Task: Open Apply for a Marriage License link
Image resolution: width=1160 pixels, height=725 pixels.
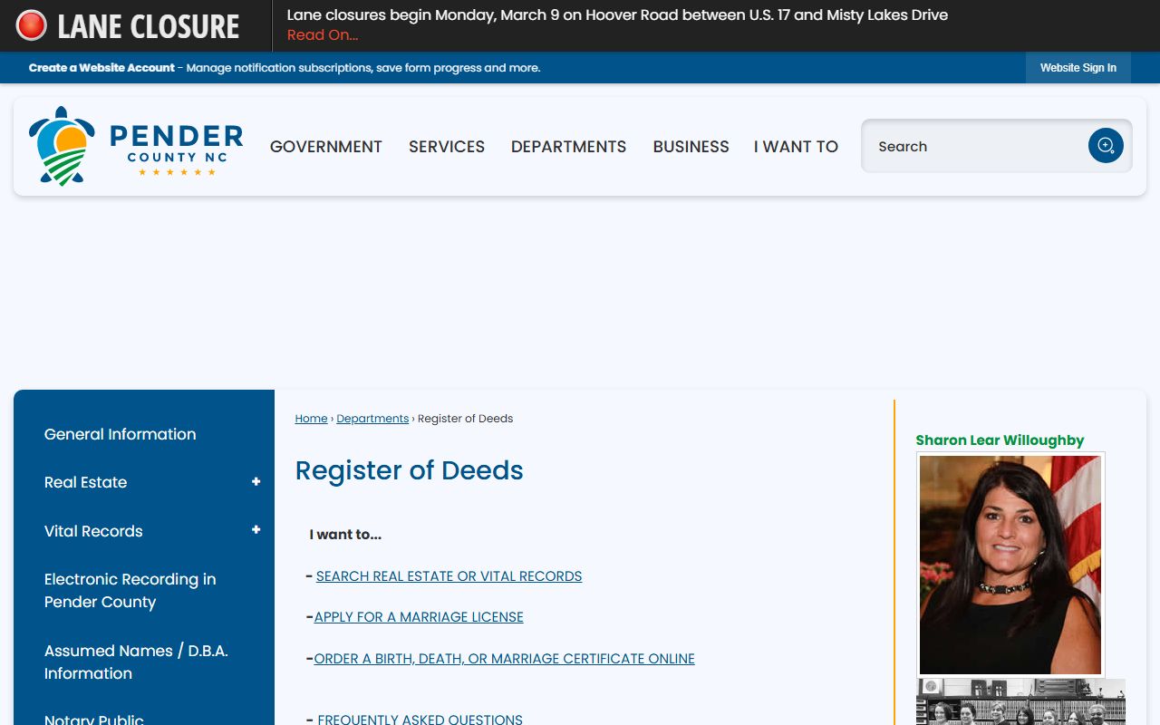Action: coord(419,617)
